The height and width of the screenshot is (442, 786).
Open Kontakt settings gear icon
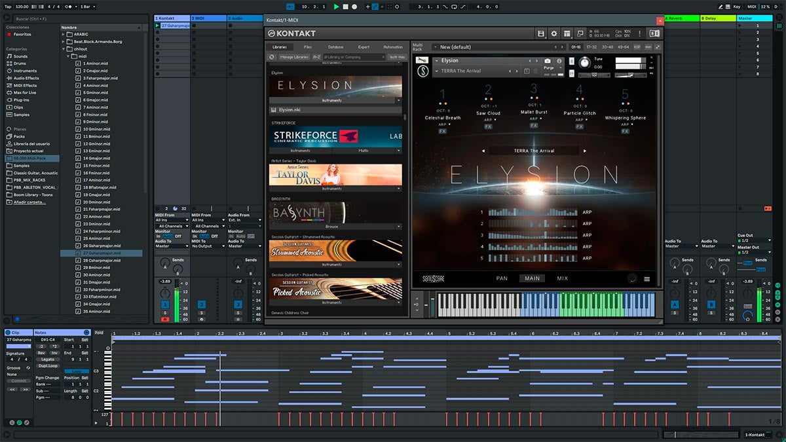click(554, 33)
